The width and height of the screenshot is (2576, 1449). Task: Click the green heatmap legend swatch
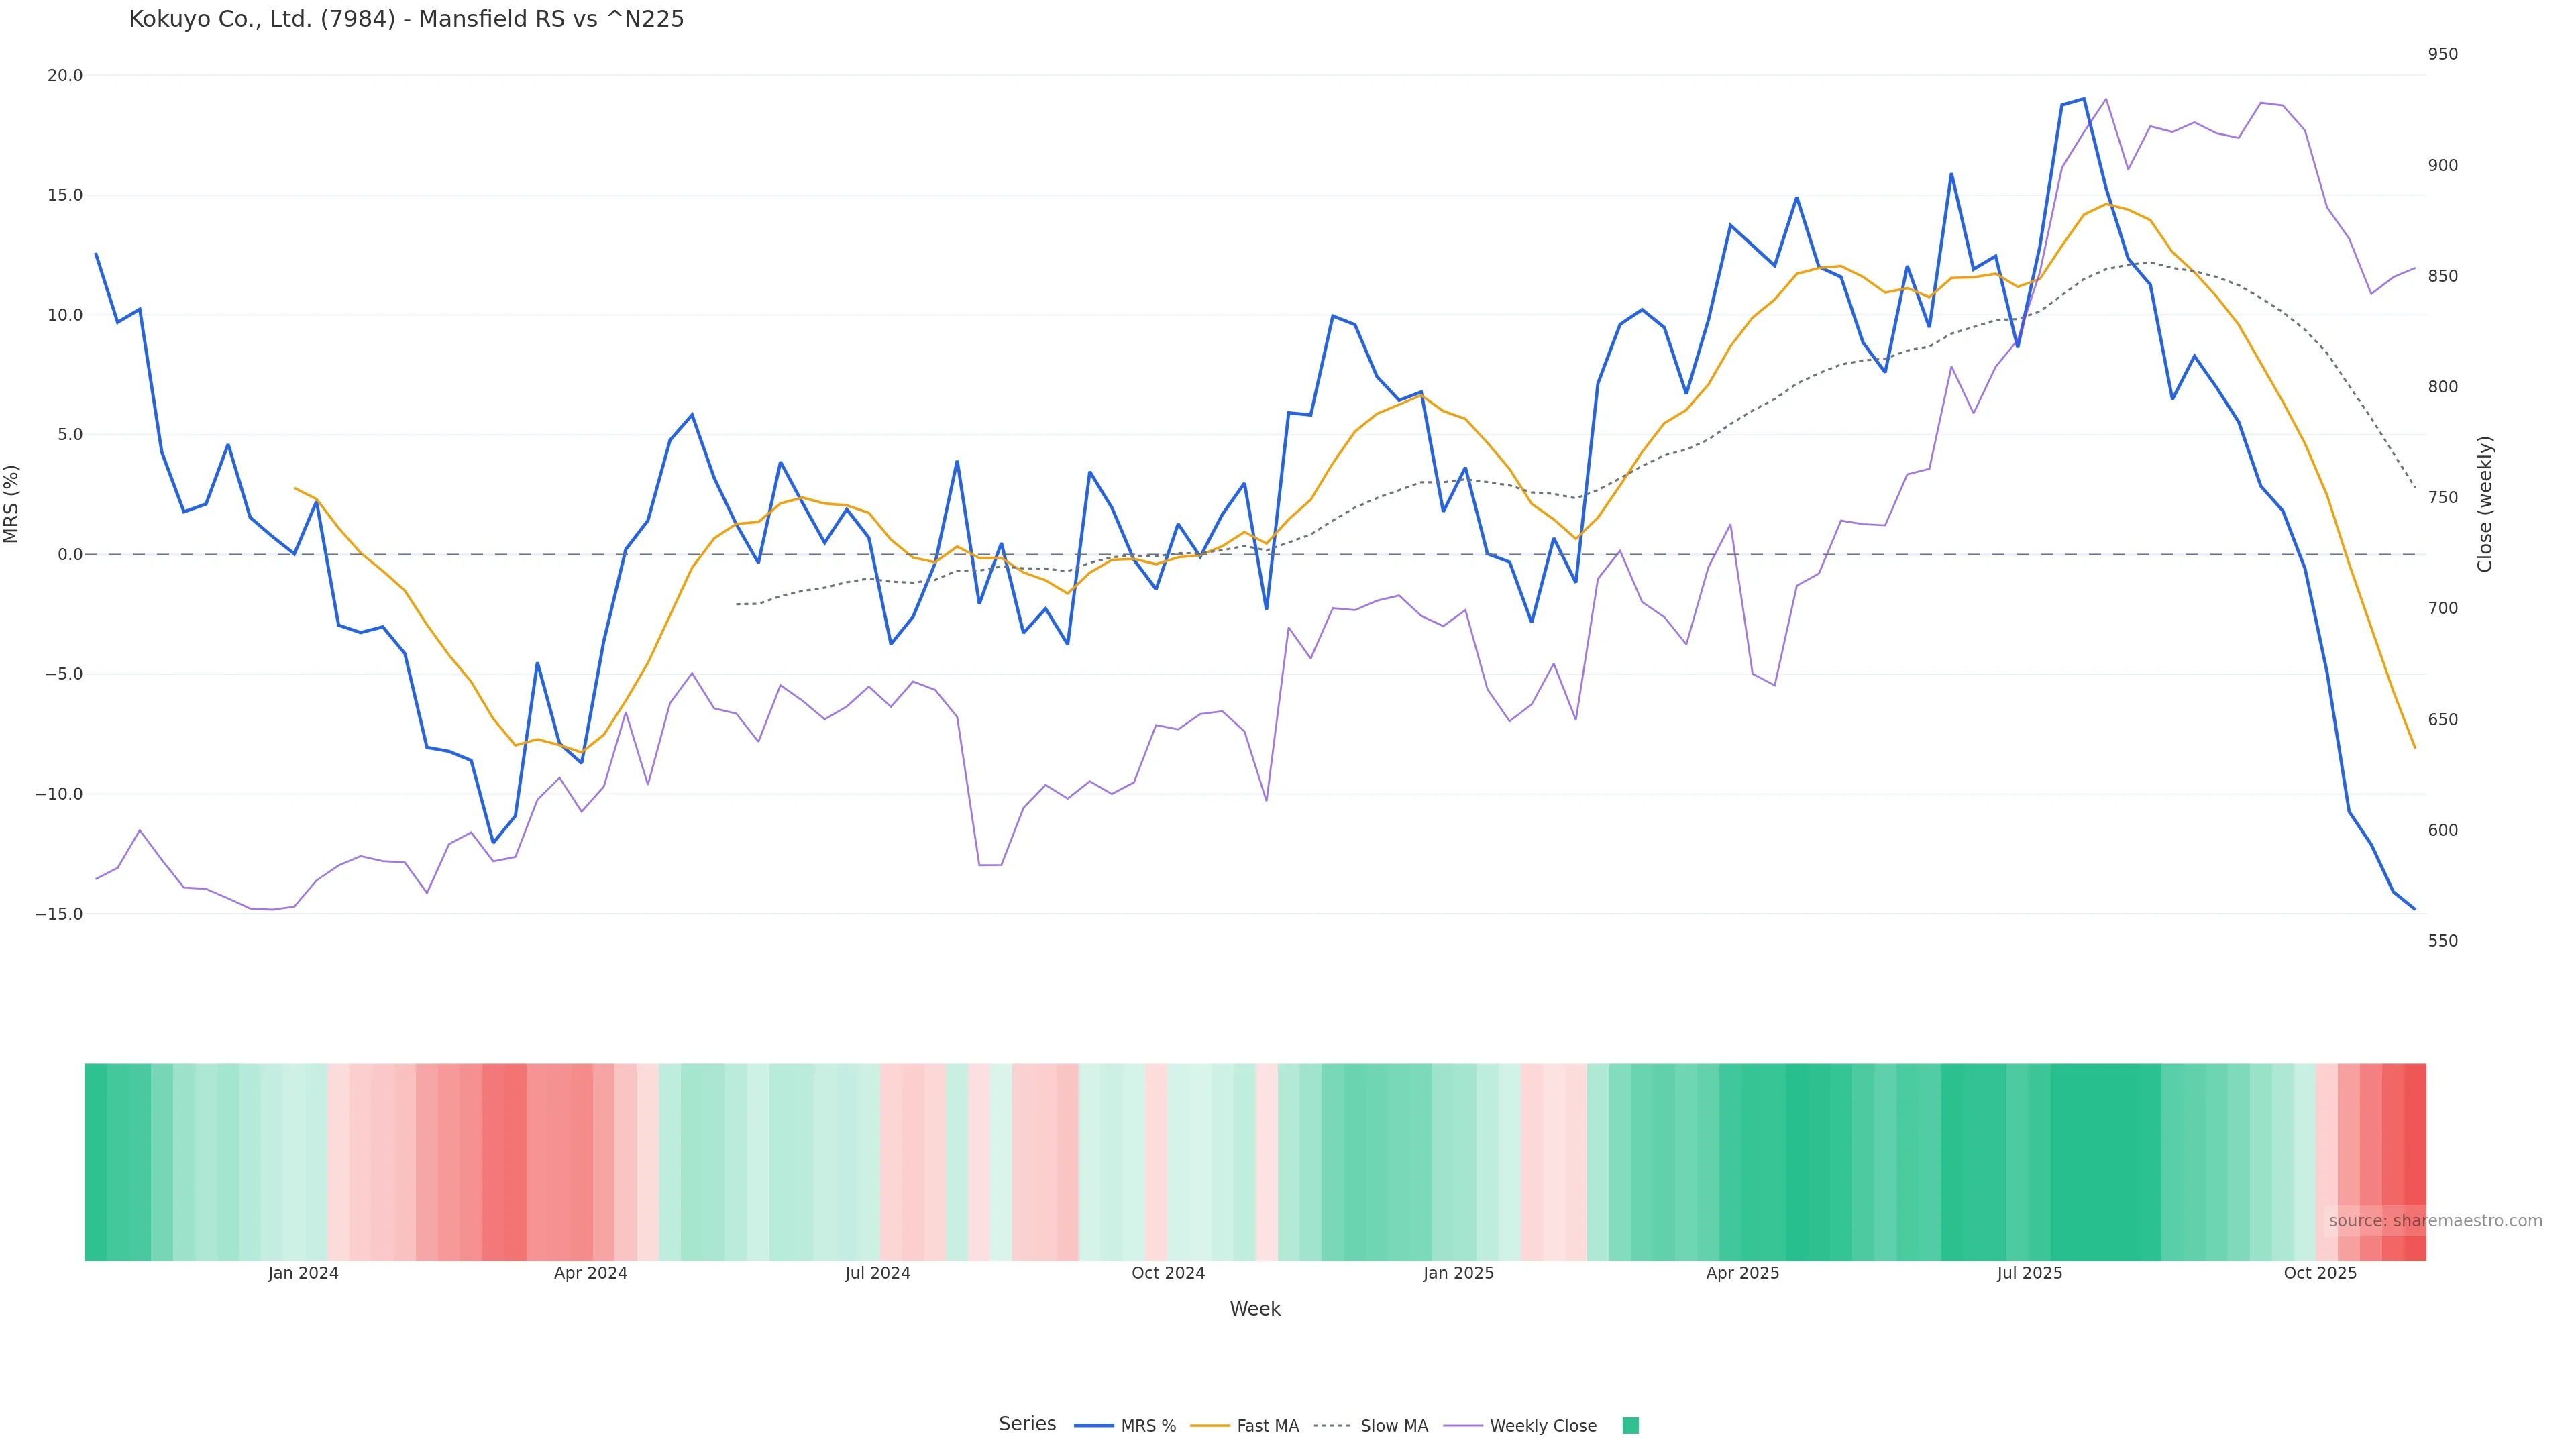(x=1630, y=1426)
